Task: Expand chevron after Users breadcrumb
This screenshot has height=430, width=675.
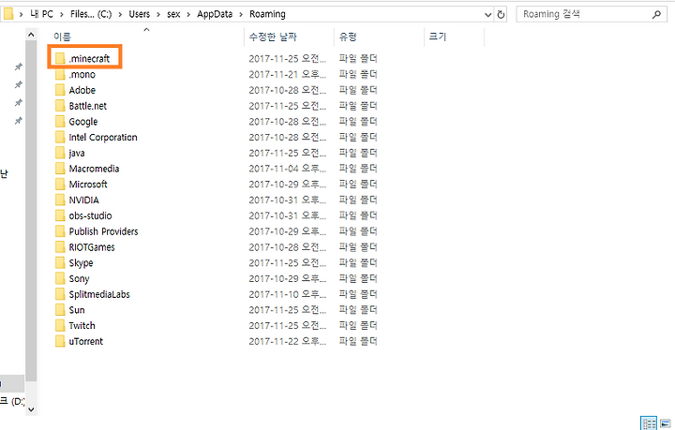Action: click(x=158, y=15)
